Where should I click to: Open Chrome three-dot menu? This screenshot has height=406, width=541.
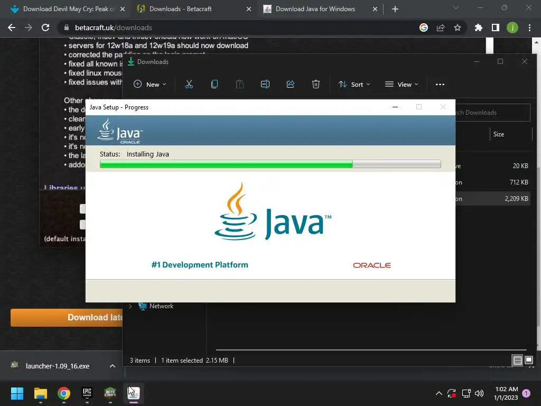[x=529, y=27]
